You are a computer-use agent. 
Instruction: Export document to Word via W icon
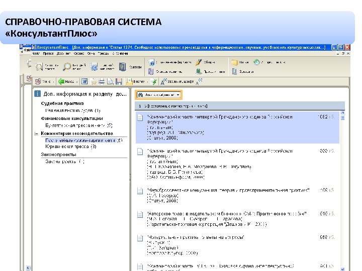click(x=84, y=81)
